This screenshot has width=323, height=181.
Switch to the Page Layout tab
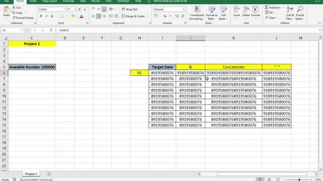(x=49, y=1)
